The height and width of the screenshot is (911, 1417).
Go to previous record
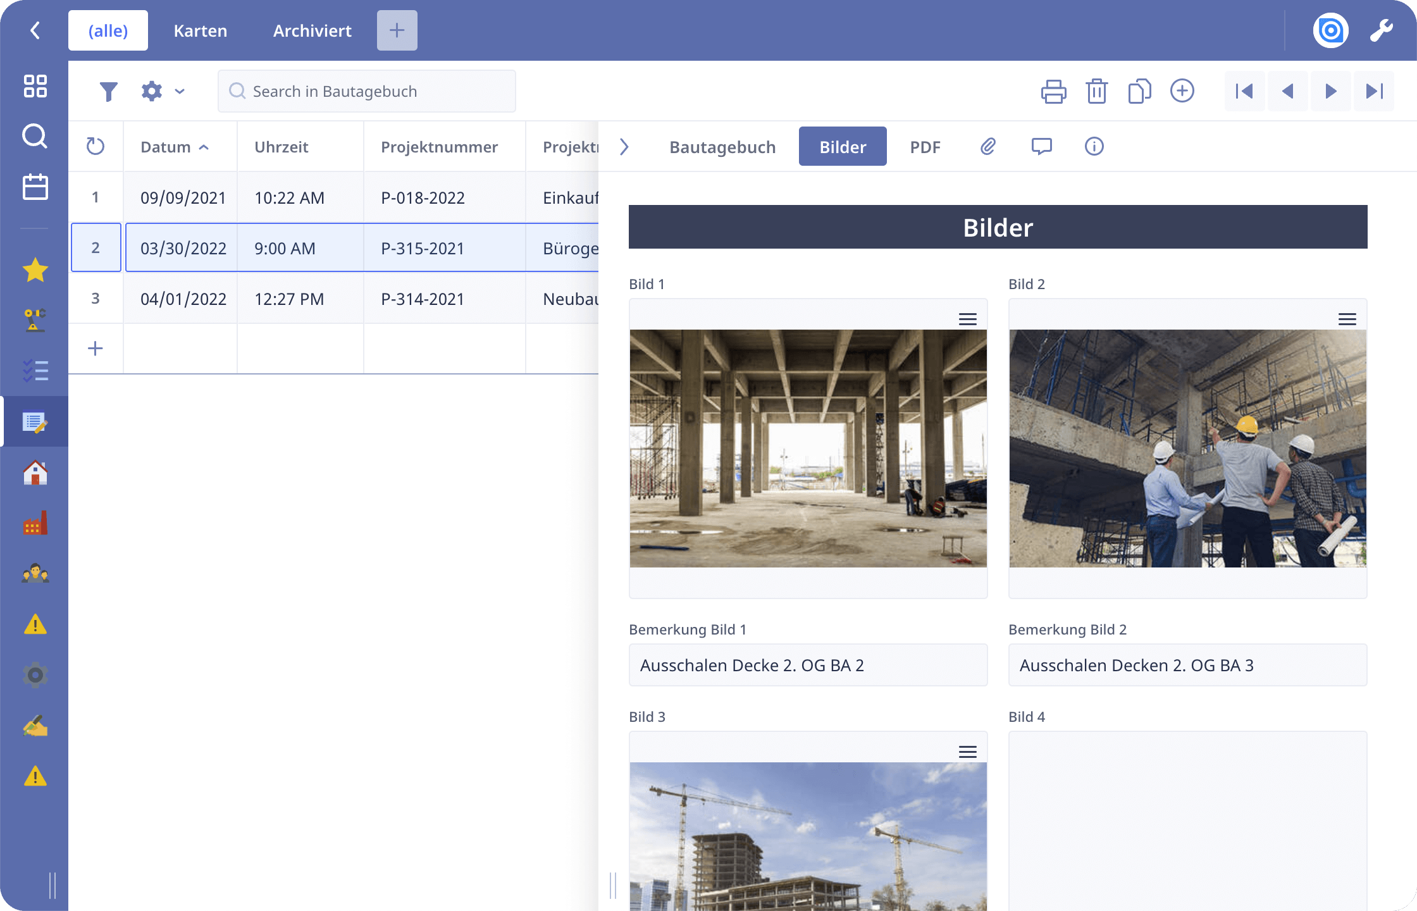click(1287, 91)
